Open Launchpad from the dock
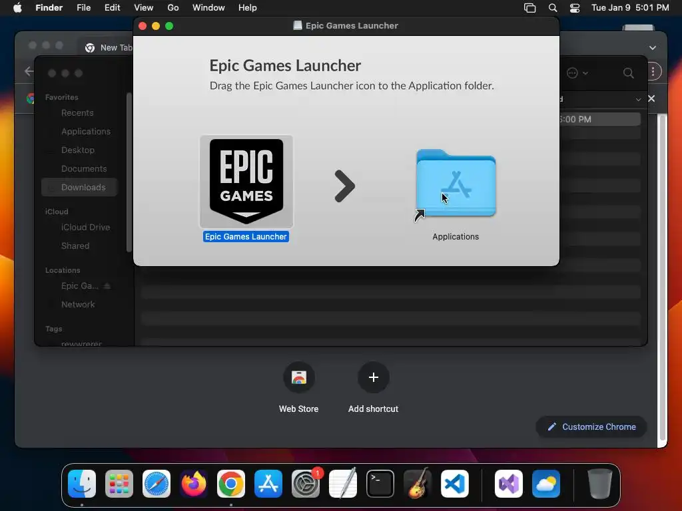 coord(119,484)
